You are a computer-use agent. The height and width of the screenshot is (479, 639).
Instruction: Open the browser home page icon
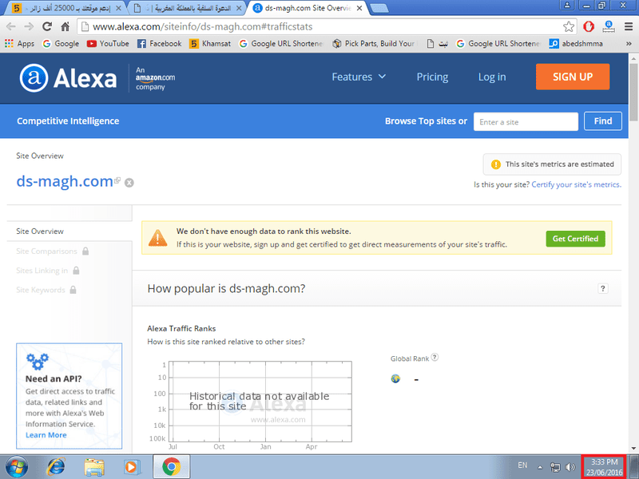[65, 26]
